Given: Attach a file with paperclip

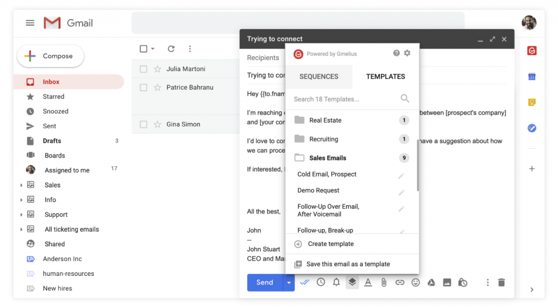Looking at the screenshot, I should tap(384, 283).
